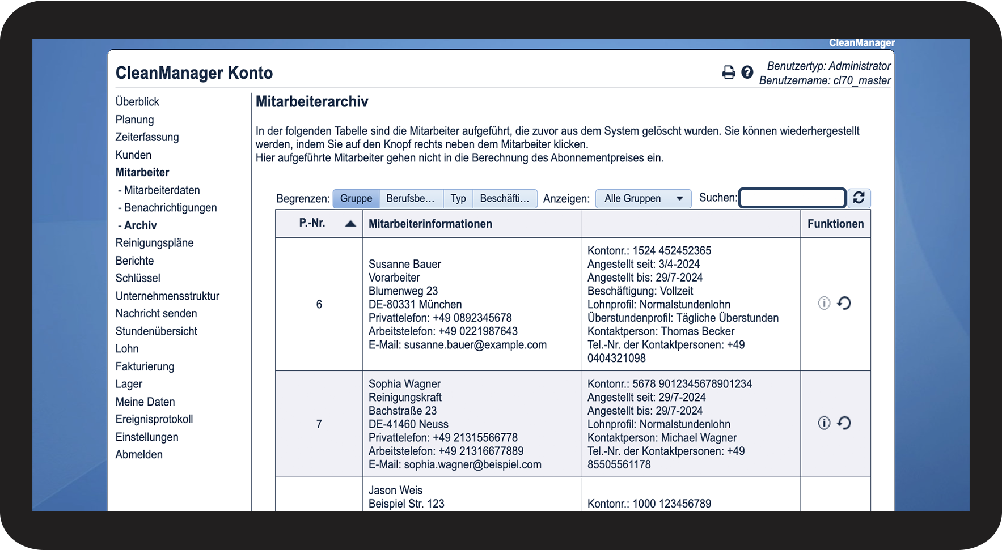1002x550 pixels.
Task: Open Reinigungspläne in the navigation
Action: coord(154,243)
